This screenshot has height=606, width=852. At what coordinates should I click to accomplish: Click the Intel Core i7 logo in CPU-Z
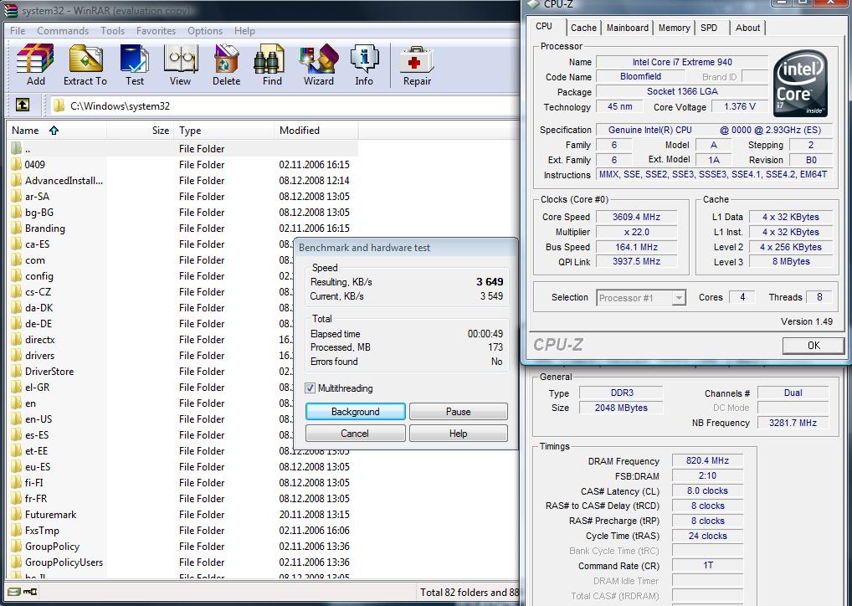pyautogui.click(x=800, y=83)
